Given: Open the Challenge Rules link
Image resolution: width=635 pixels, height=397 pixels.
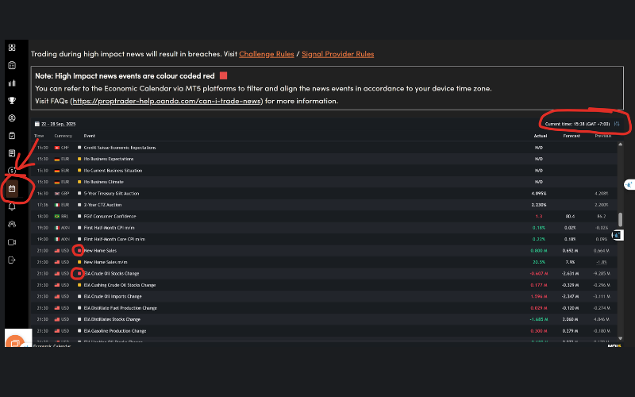Looking at the screenshot, I should point(266,54).
